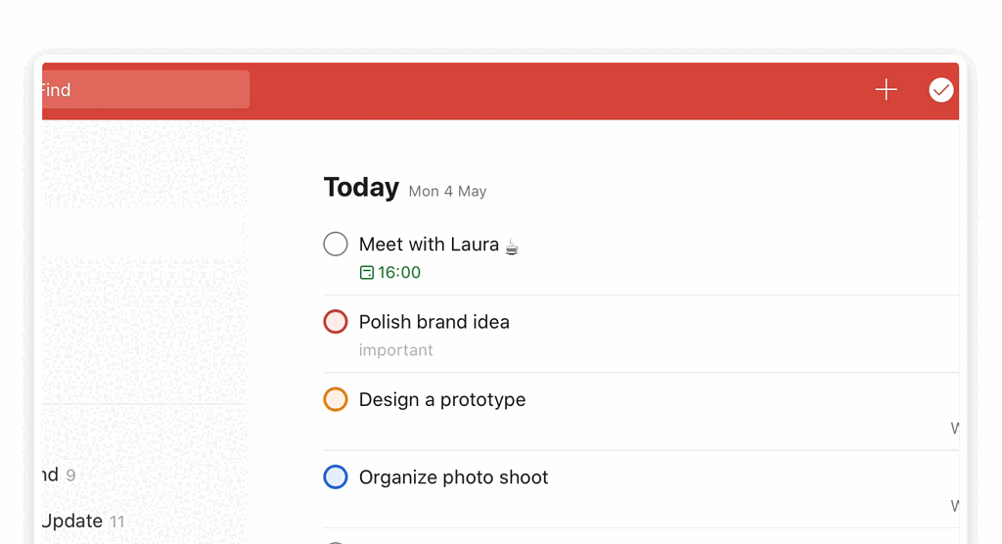Open the Polish brand idea task
1002x544 pixels.
[x=433, y=322]
